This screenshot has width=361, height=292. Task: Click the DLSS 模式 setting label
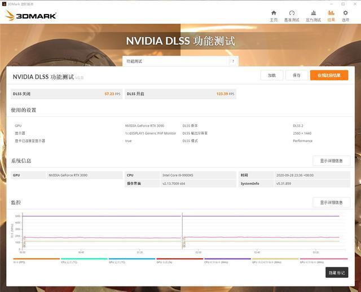click(x=190, y=141)
